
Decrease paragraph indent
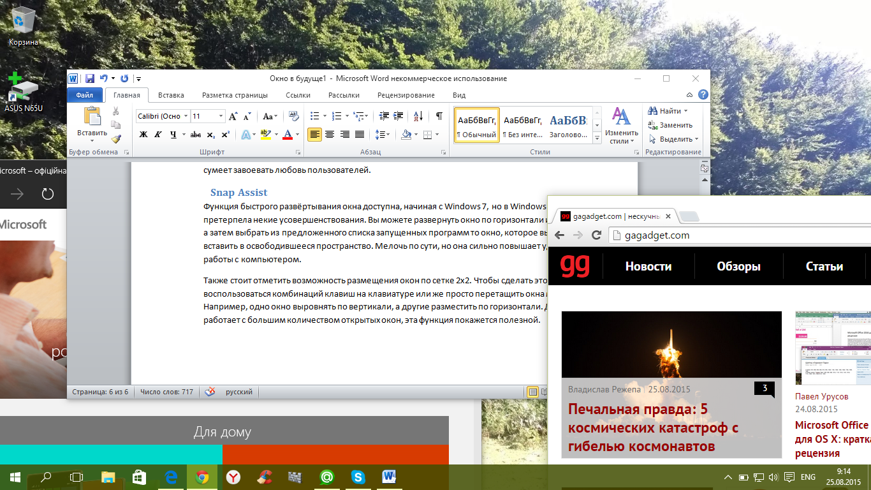(383, 116)
